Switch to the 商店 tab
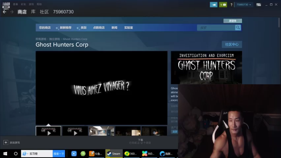This screenshot has height=158, width=281. (x=22, y=12)
